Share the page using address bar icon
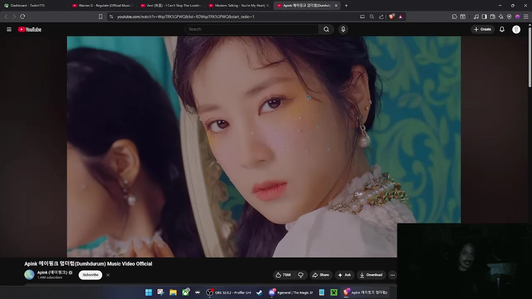532x299 pixels. click(381, 17)
